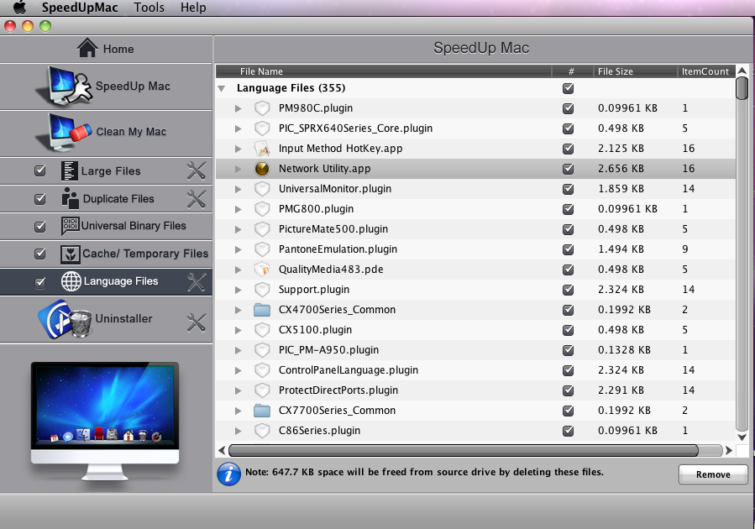Select the Universal Binary Files category
The image size is (755, 529).
point(106,226)
